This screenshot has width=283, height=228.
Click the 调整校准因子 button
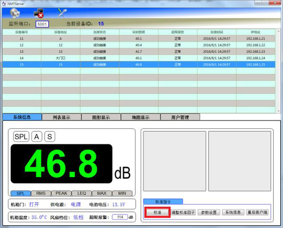click(x=183, y=212)
